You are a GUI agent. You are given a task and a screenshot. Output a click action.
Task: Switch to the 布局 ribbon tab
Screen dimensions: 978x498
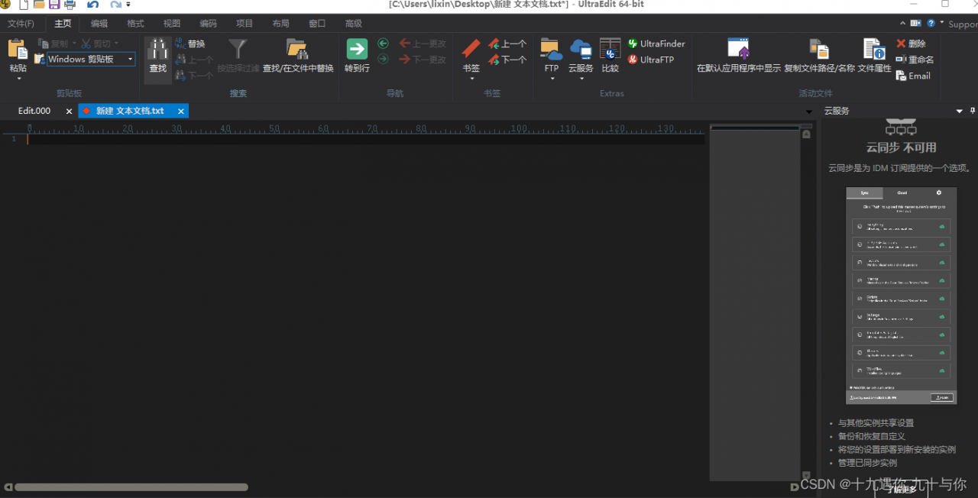coord(280,24)
